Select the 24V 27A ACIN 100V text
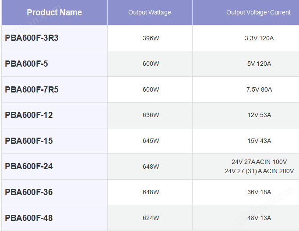Viewport: 299px width, 231px height. pos(259,162)
